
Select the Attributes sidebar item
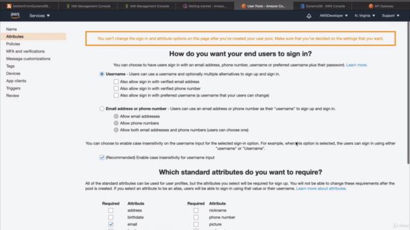33,36
